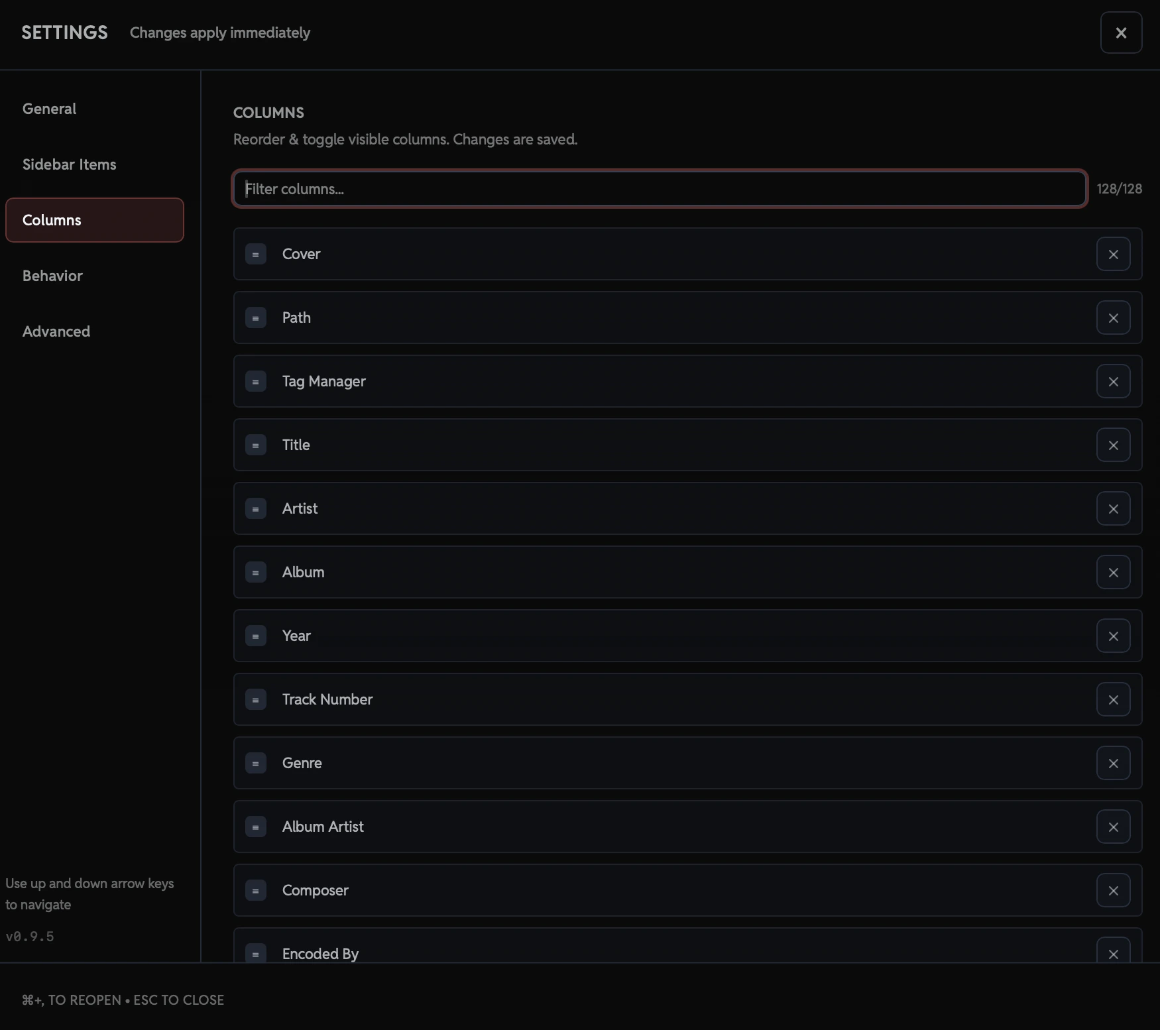Click the drag handle icon beside Title

point(256,445)
